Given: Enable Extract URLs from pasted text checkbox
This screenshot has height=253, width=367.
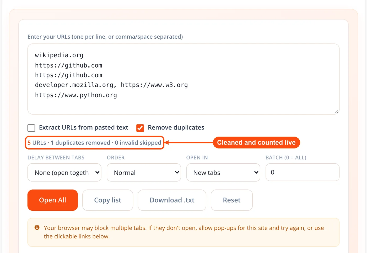Looking at the screenshot, I should pyautogui.click(x=31, y=128).
